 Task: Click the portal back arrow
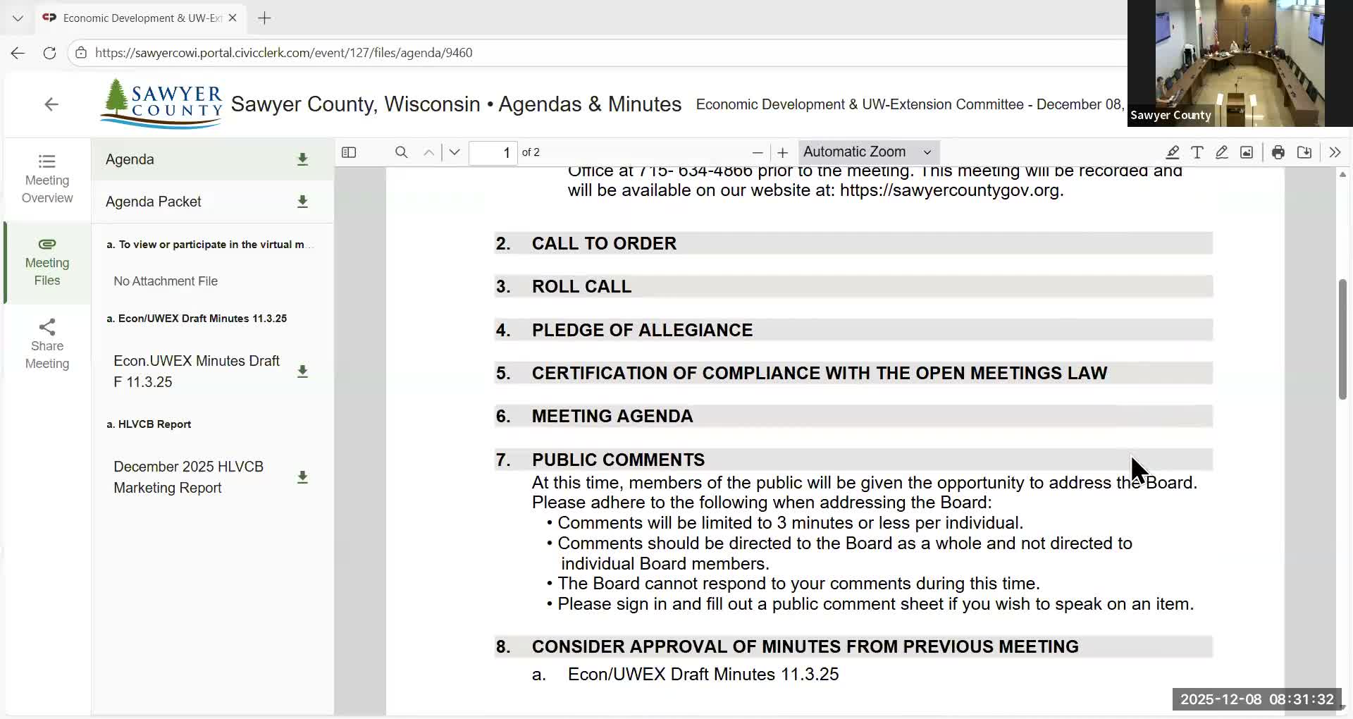(51, 104)
